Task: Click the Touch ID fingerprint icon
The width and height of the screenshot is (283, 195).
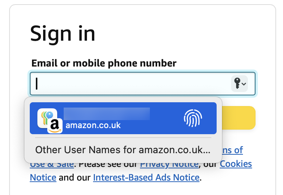Action: coord(193,118)
